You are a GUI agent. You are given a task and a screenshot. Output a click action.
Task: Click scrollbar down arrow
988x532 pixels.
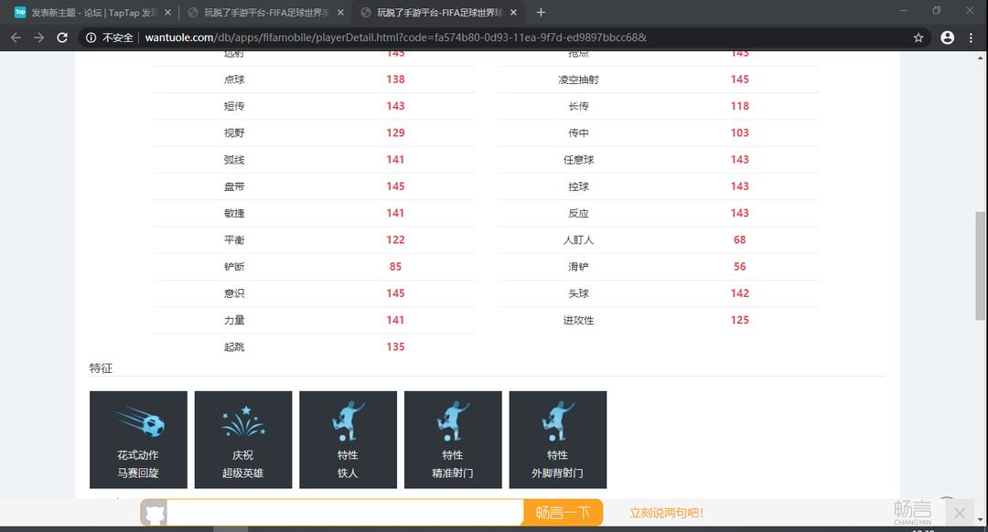pyautogui.click(x=980, y=520)
